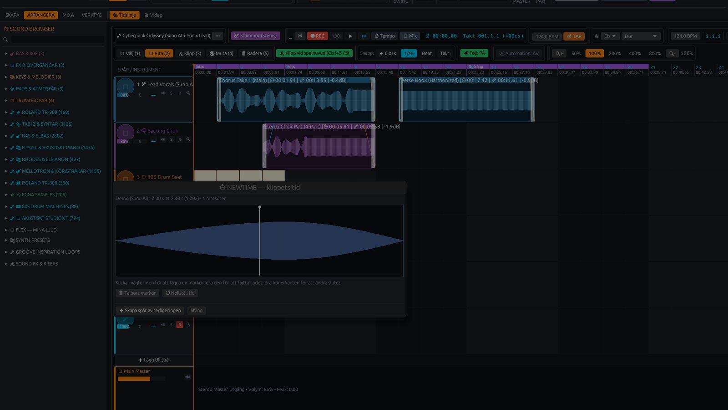Toggle the Mik microphone button
The image size is (728, 410).
(x=410, y=36)
